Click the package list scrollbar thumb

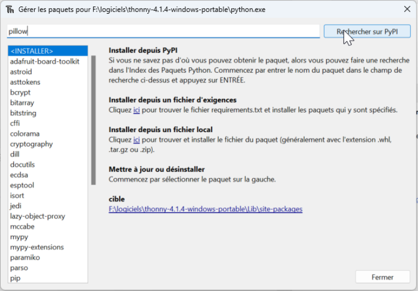(x=94, y=120)
